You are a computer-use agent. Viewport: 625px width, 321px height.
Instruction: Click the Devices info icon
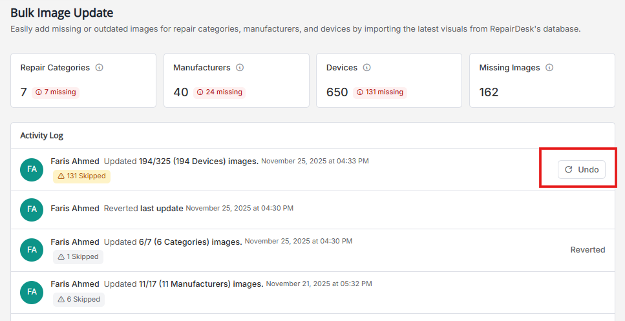coord(367,68)
